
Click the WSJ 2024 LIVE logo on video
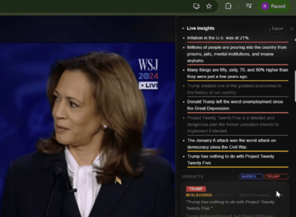pyautogui.click(x=148, y=74)
